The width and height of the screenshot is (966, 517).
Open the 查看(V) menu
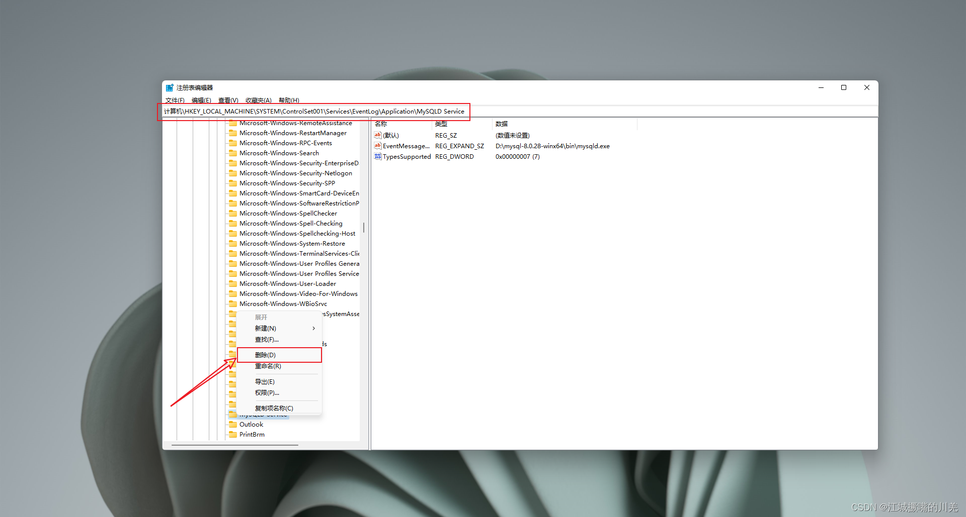[228, 100]
